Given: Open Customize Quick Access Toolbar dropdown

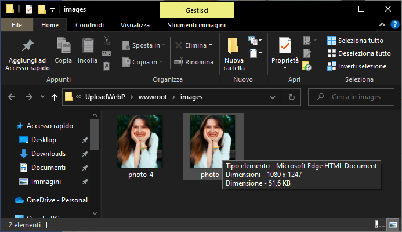Looking at the screenshot, I should (x=52, y=10).
